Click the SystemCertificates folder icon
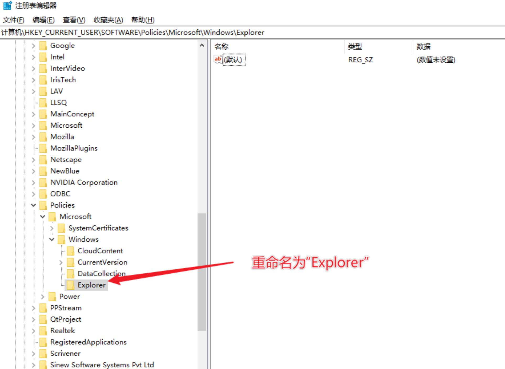 61,228
